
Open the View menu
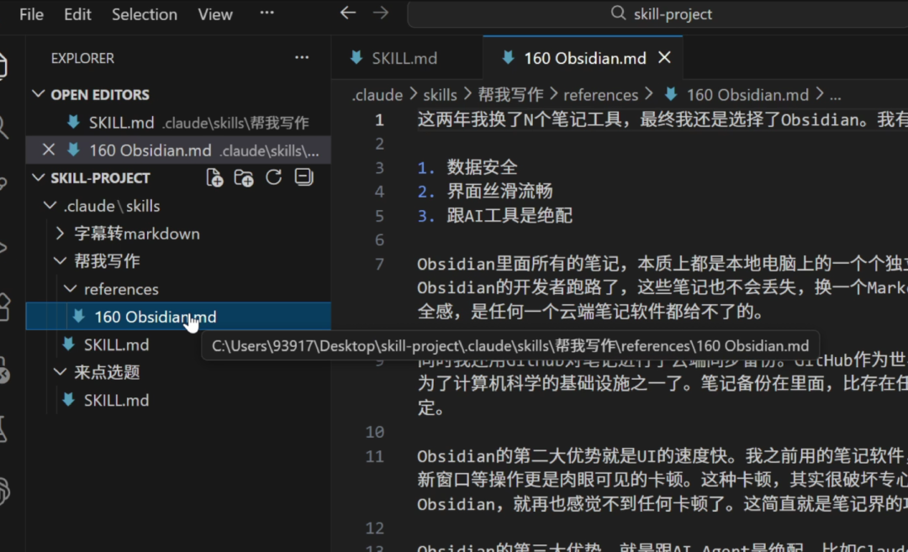click(215, 14)
